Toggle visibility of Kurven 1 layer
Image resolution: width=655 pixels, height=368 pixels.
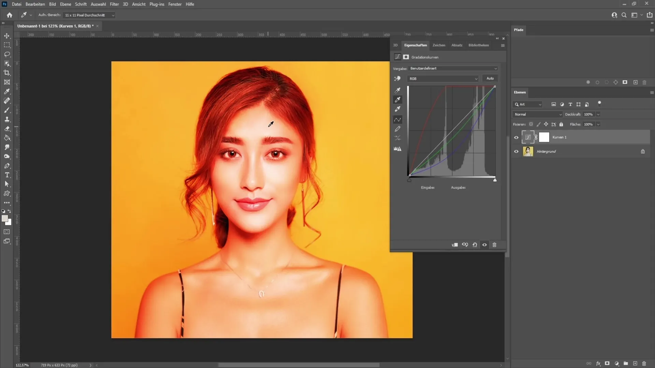[x=516, y=137]
